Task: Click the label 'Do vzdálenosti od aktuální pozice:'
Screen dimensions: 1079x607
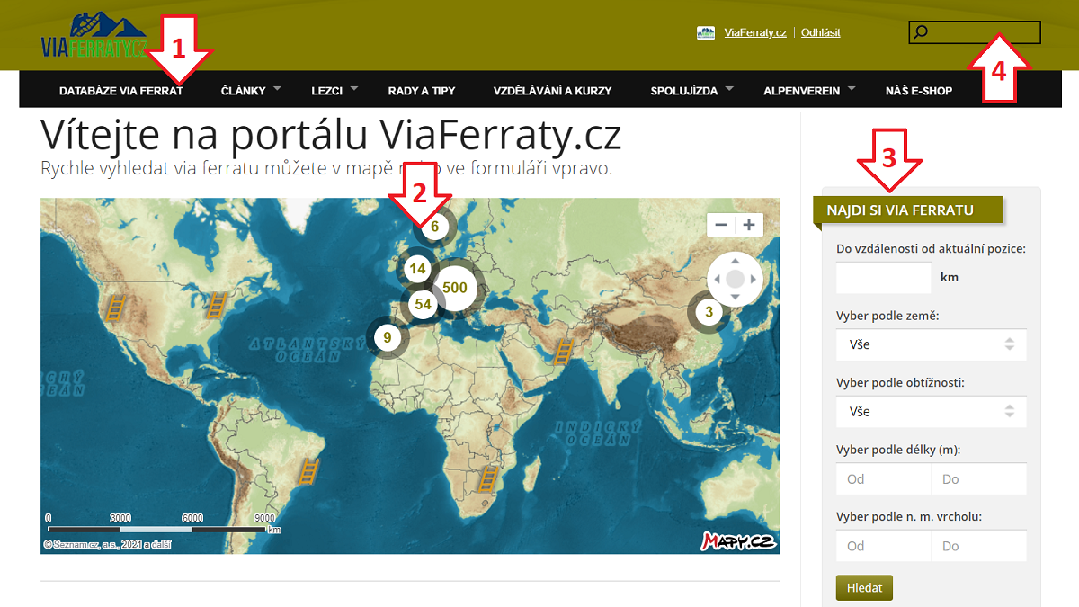Action: [932, 248]
